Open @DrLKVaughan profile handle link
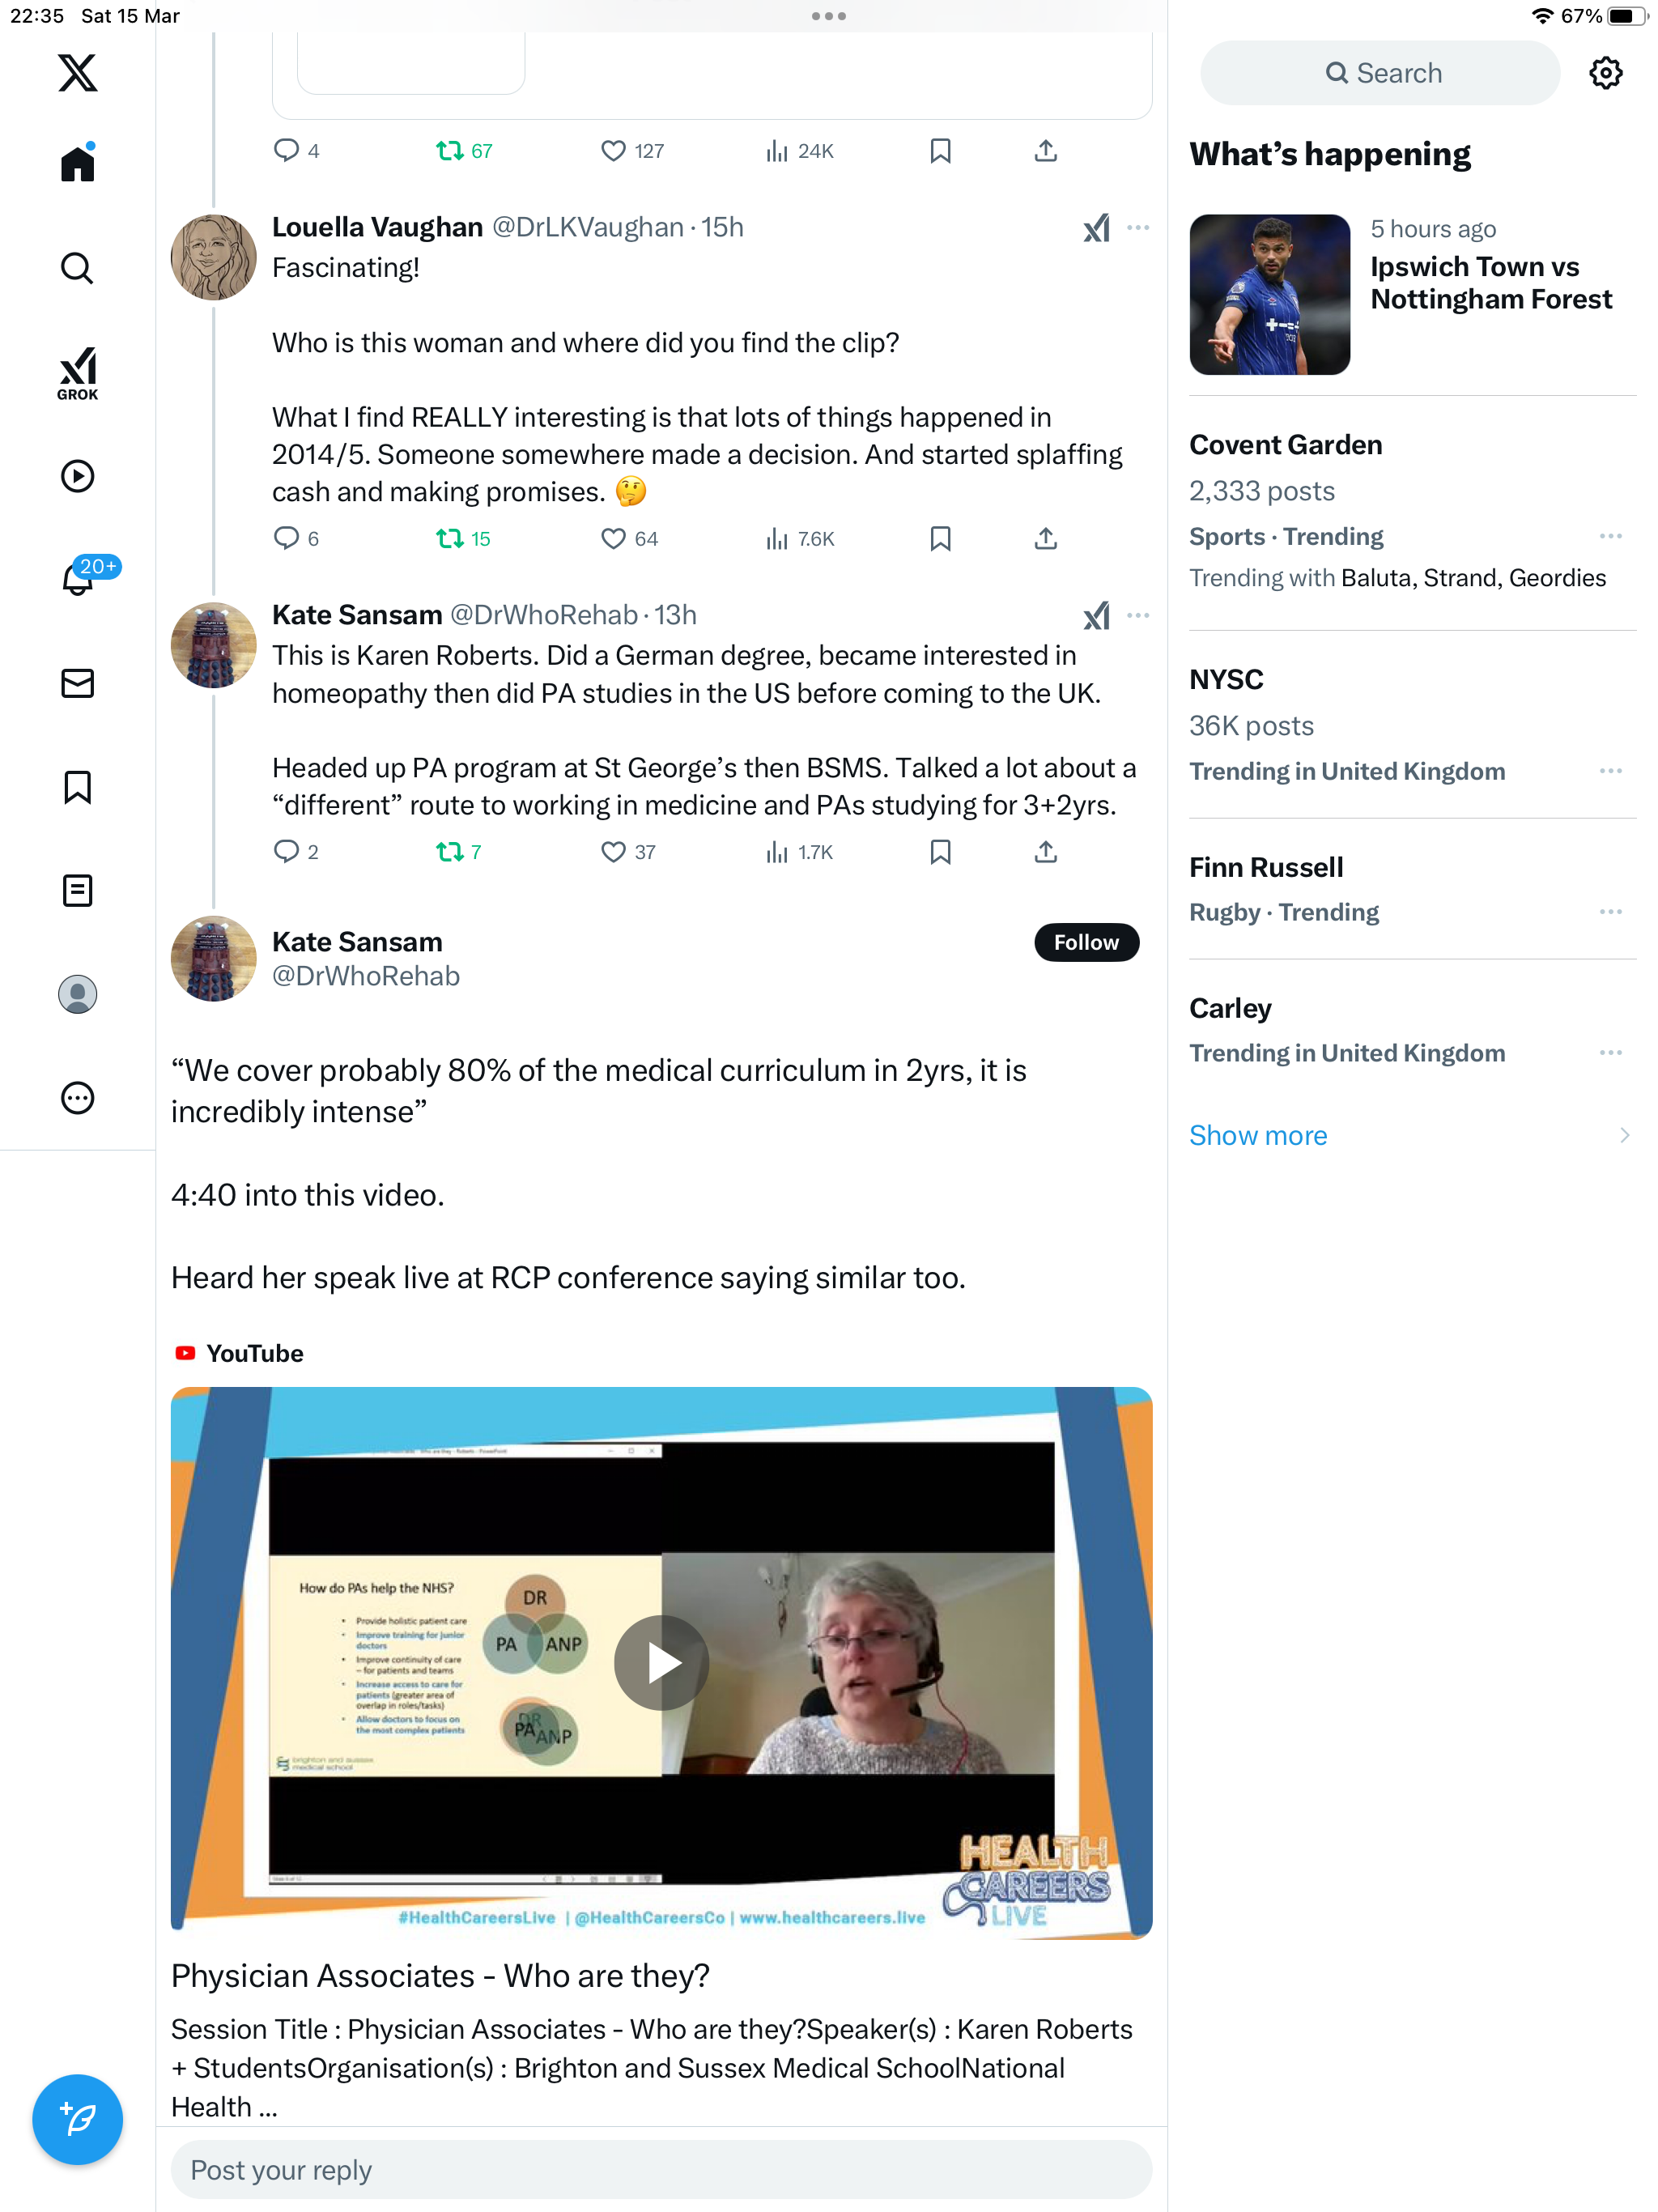 (587, 227)
